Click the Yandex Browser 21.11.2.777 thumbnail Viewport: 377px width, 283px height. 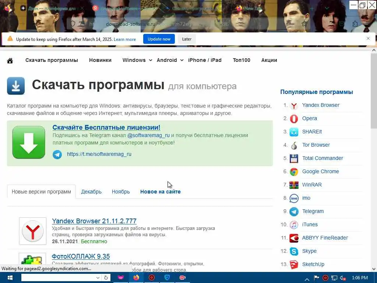coord(33,231)
